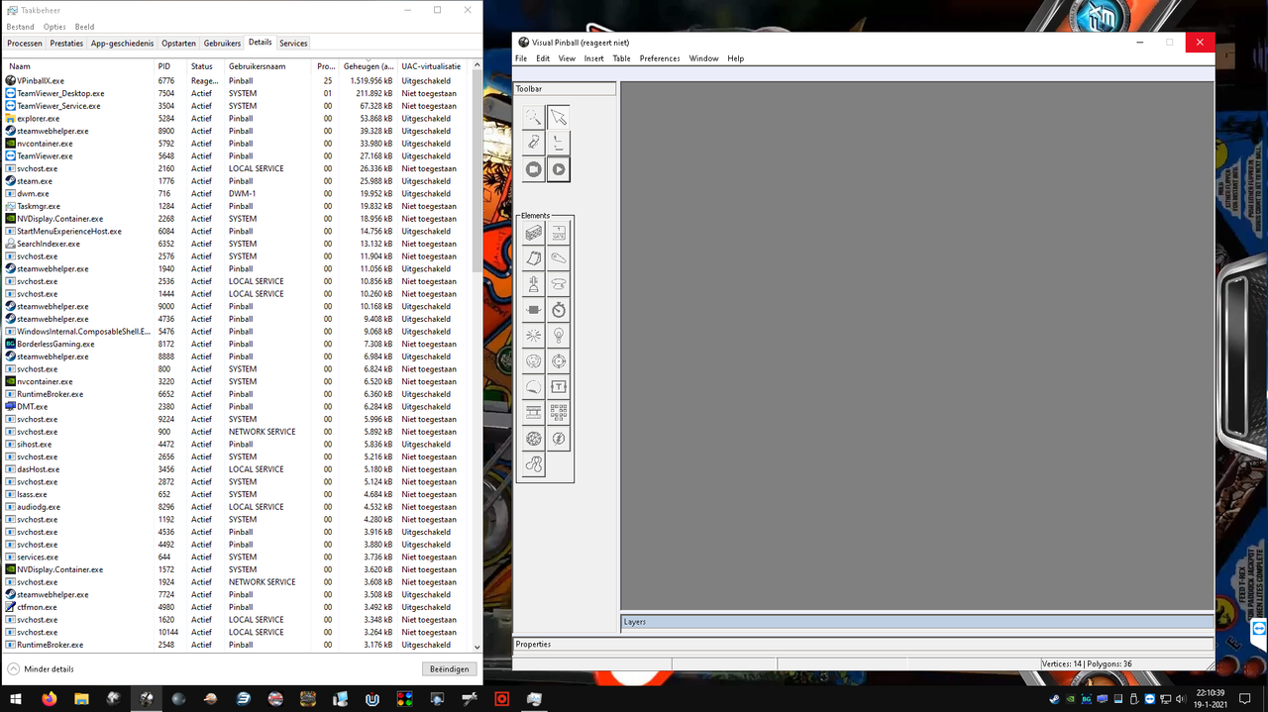Insert a Target element (crosshair icon)
Viewport: 1268px width, 712px height.
click(559, 361)
